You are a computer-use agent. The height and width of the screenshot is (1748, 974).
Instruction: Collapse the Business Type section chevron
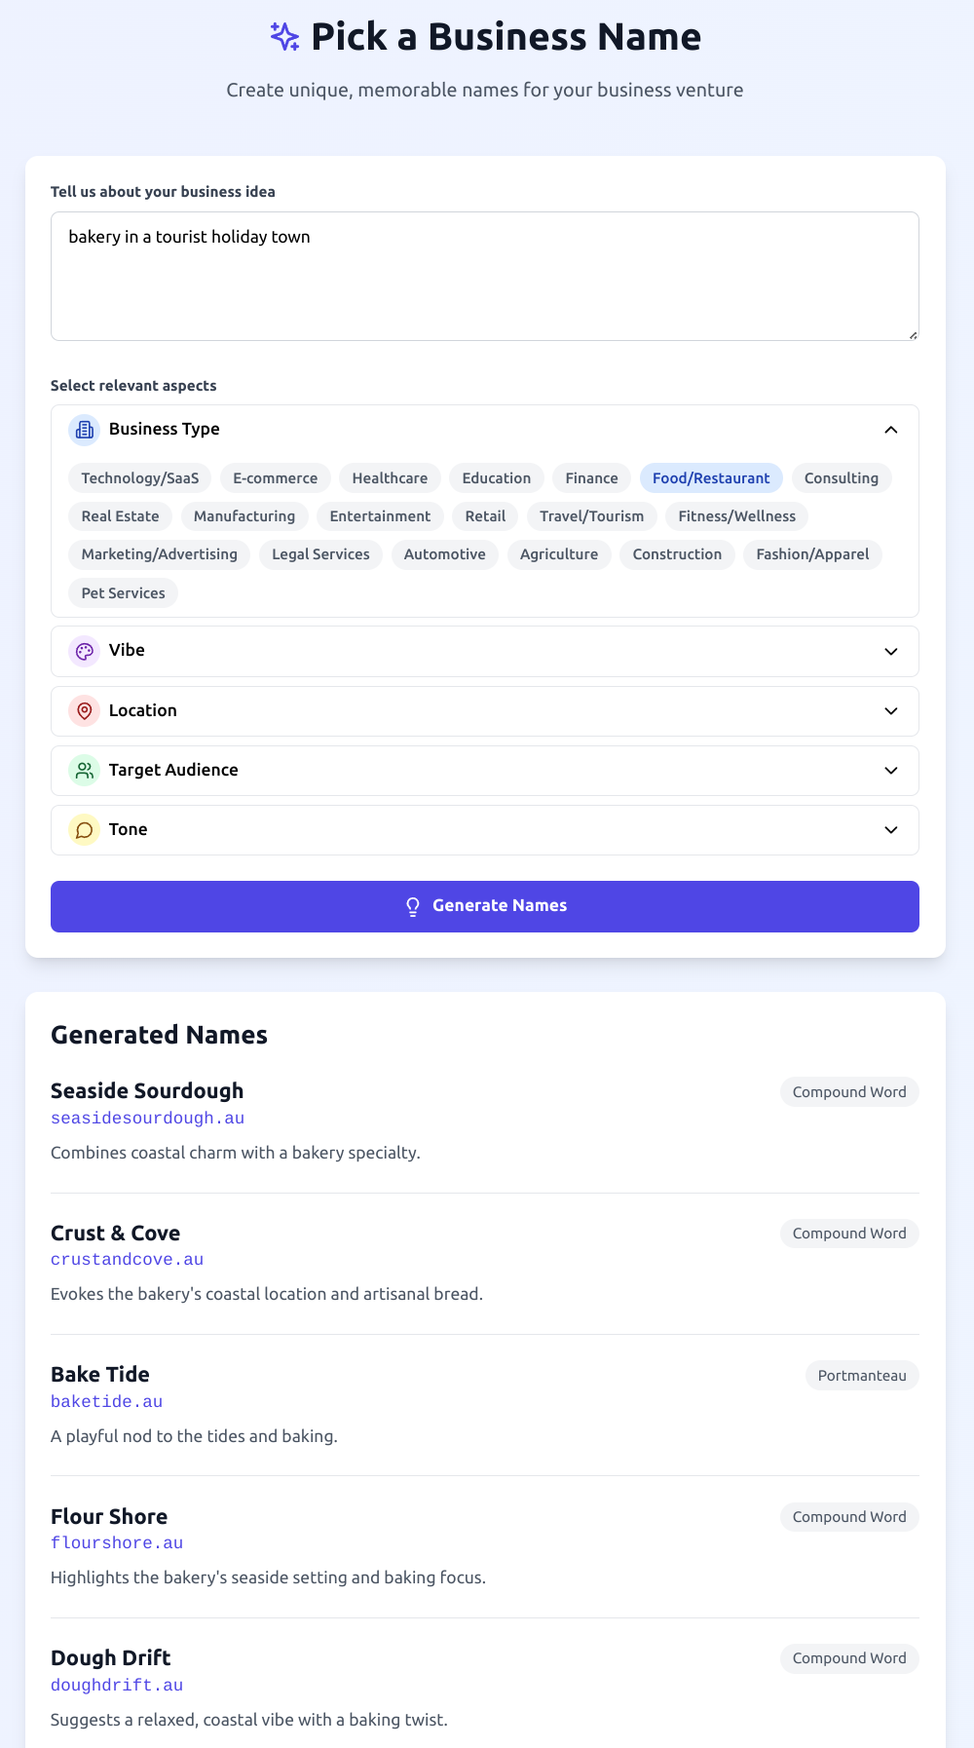890,430
